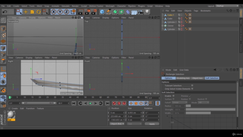Expand the Cloner hierarchy
The image size is (243, 137).
tap(163, 25)
